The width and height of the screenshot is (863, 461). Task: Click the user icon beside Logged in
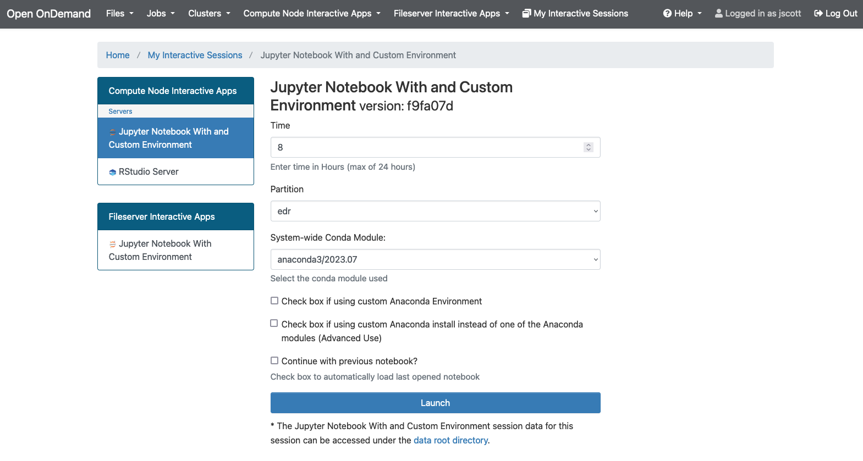(718, 13)
